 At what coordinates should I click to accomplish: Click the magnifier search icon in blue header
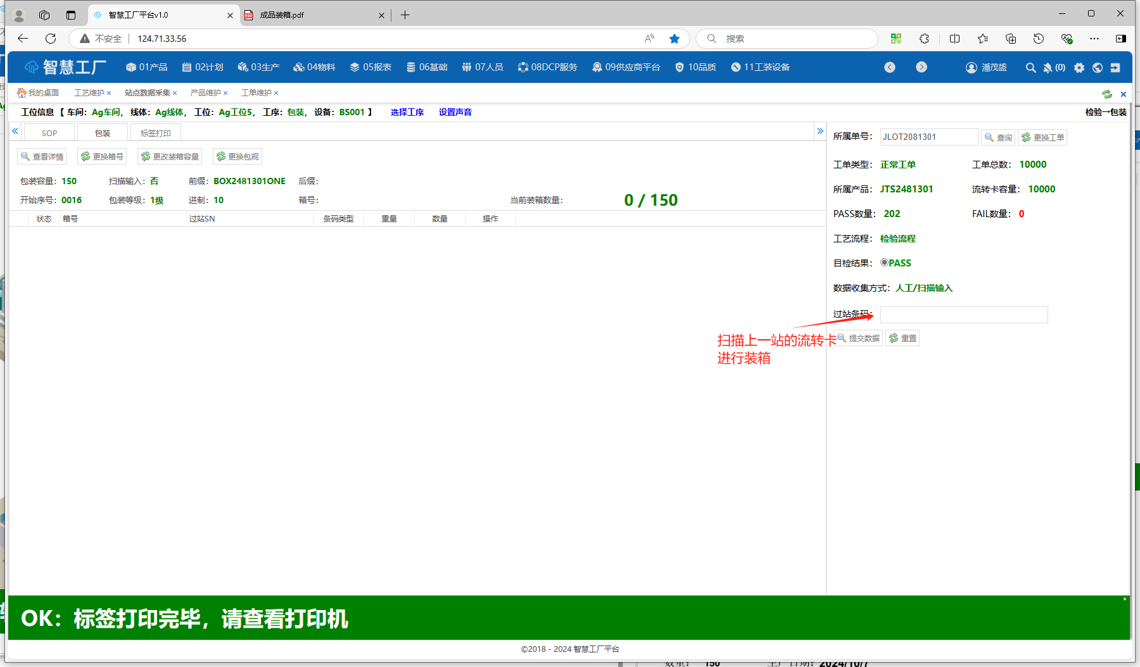(1030, 68)
